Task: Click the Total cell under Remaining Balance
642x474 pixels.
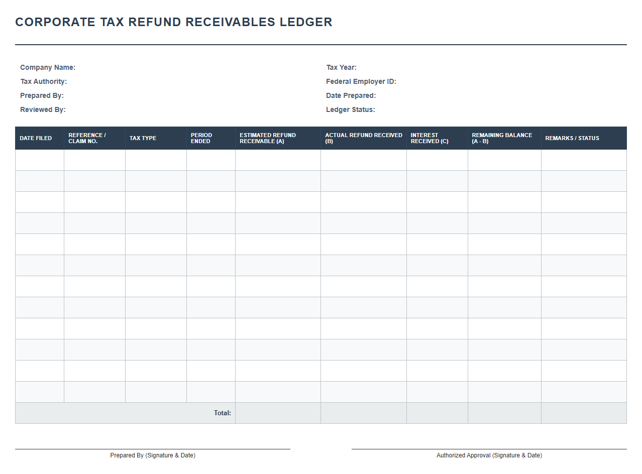Action: (x=505, y=413)
